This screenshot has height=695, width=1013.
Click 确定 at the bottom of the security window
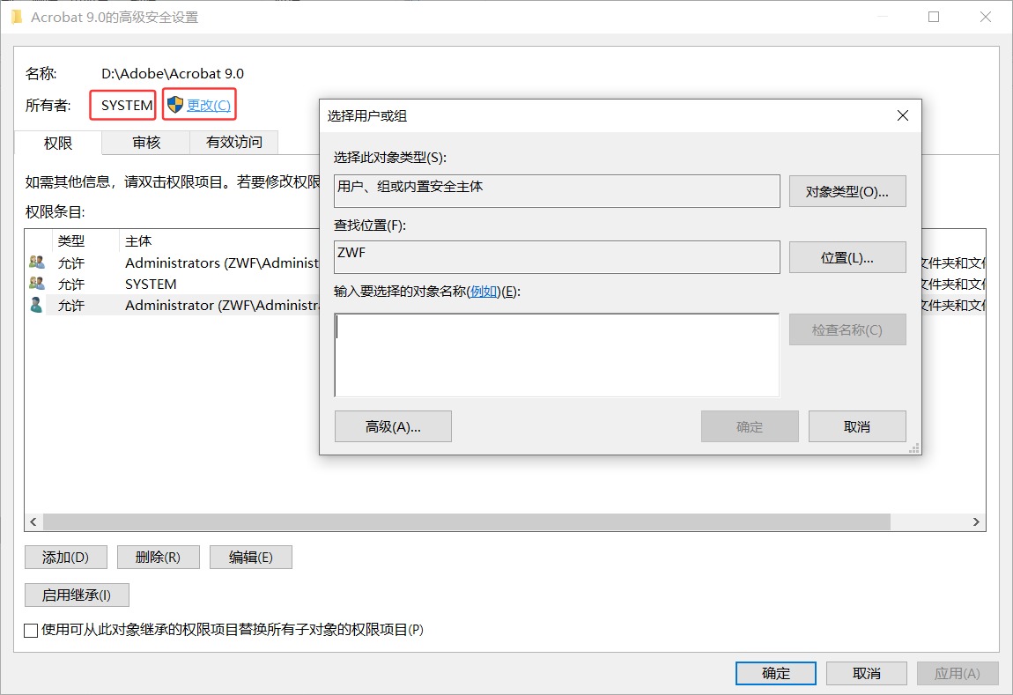pyautogui.click(x=776, y=673)
